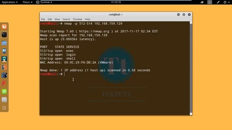Click the root@kali window title
232x130 pixels.
(x=116, y=14)
